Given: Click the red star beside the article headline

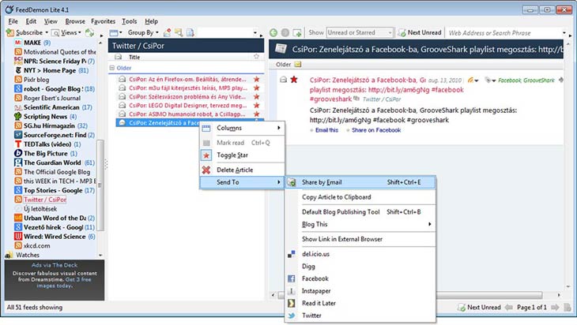Looking at the screenshot, I should coord(293,80).
